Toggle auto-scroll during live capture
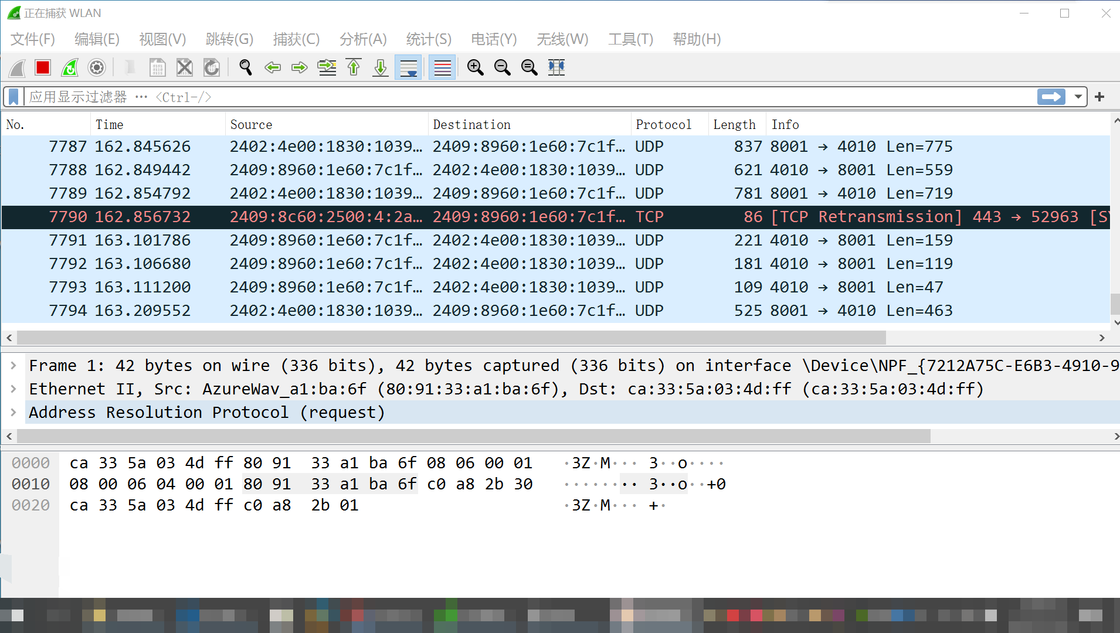This screenshot has width=1120, height=633. pyautogui.click(x=408, y=68)
